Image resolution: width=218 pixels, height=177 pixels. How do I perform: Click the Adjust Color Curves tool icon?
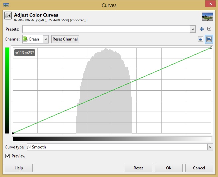(x=8, y=16)
